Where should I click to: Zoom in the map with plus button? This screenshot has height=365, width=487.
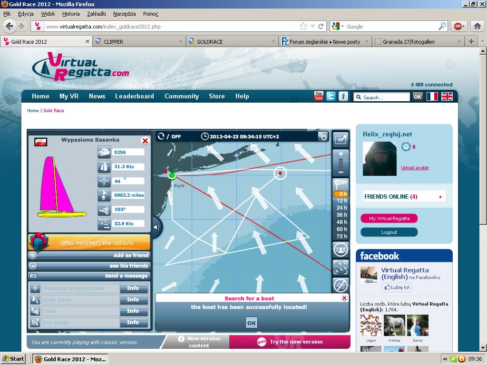coord(341,154)
